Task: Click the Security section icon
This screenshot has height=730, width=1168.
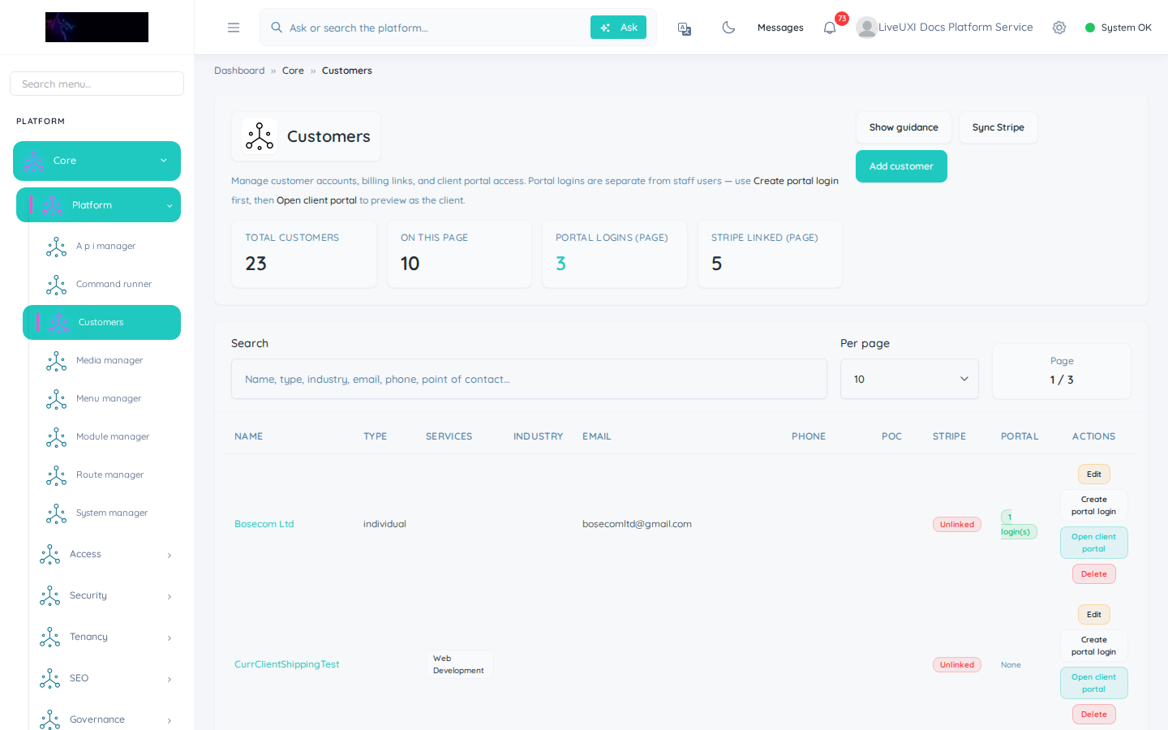Action: (50, 596)
